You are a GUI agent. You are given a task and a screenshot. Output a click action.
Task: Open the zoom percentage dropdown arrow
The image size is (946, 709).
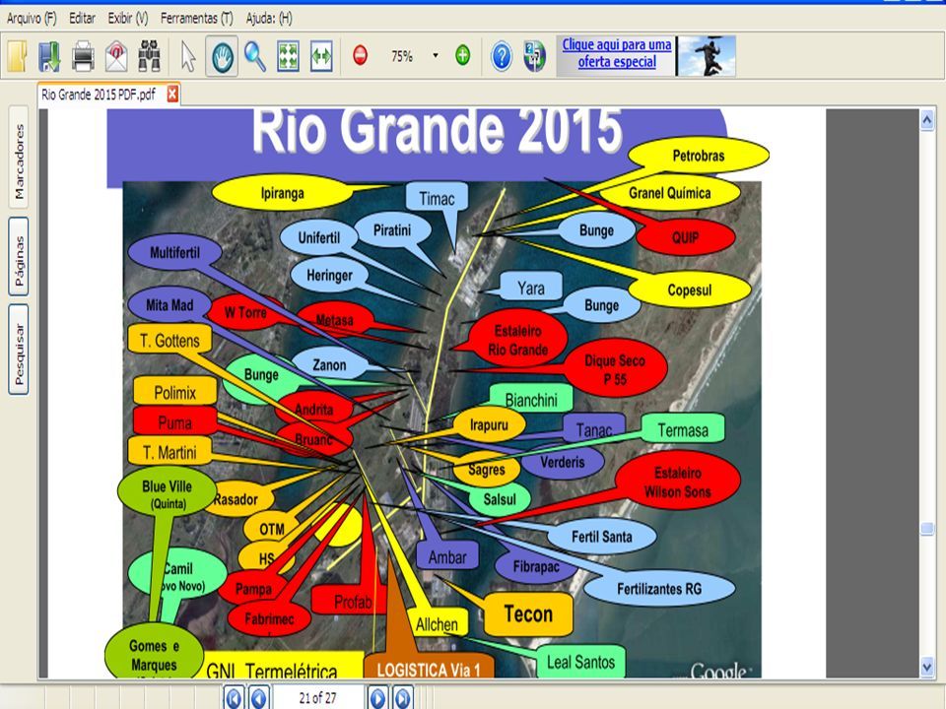tap(435, 55)
